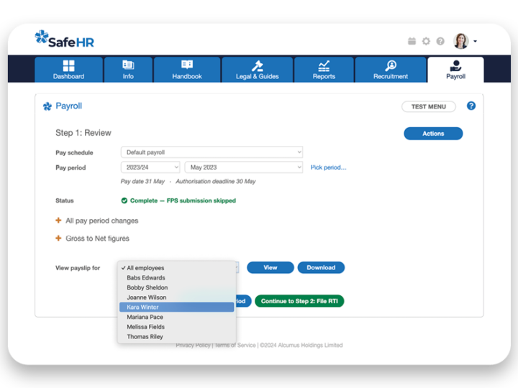Image resolution: width=518 pixels, height=388 pixels.
Task: Switch to the Reports tab
Action: coord(324,70)
